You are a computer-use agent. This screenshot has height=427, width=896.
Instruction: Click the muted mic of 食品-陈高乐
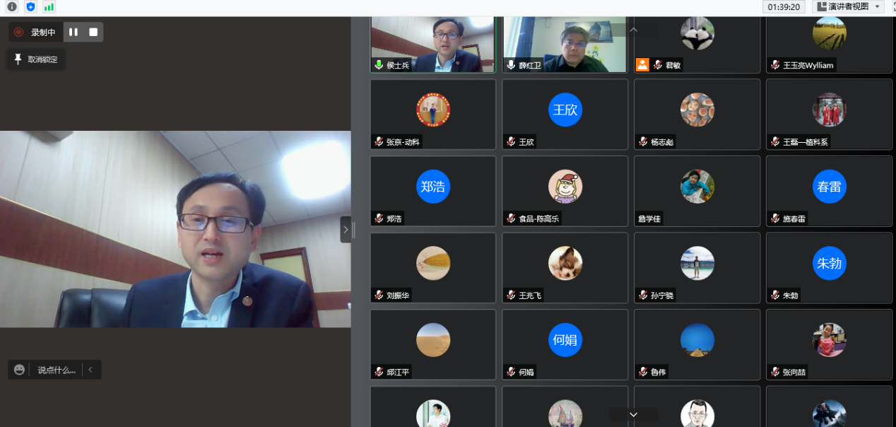tap(511, 218)
